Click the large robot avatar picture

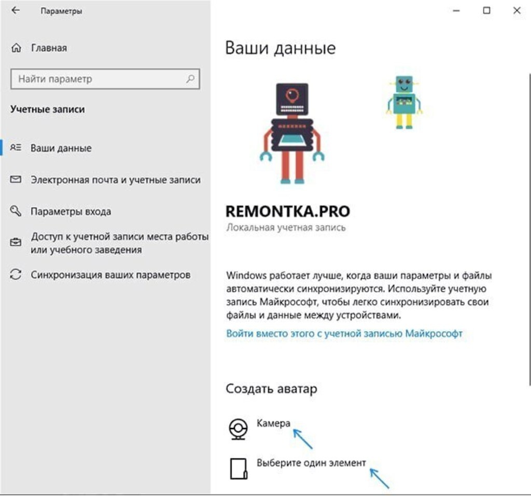click(292, 133)
